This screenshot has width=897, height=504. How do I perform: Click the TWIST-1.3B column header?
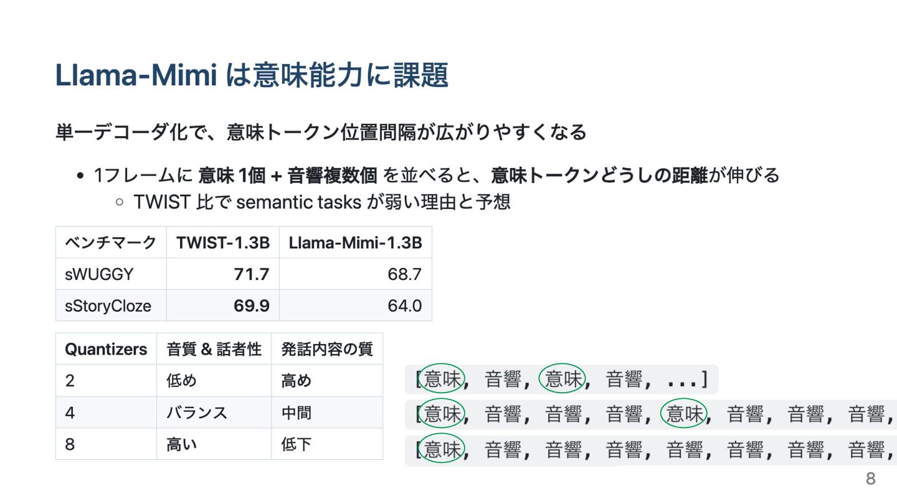coord(222,243)
